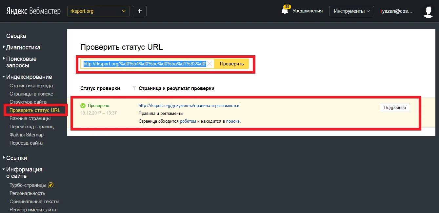
Task: Open the Сводка section
Action: 16,36
